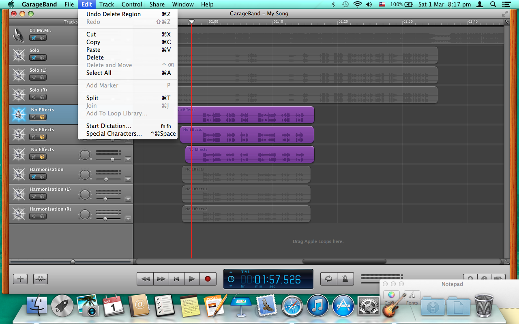Open the Control menu in the menu bar
Screen dimensions: 519x324
point(132,4)
